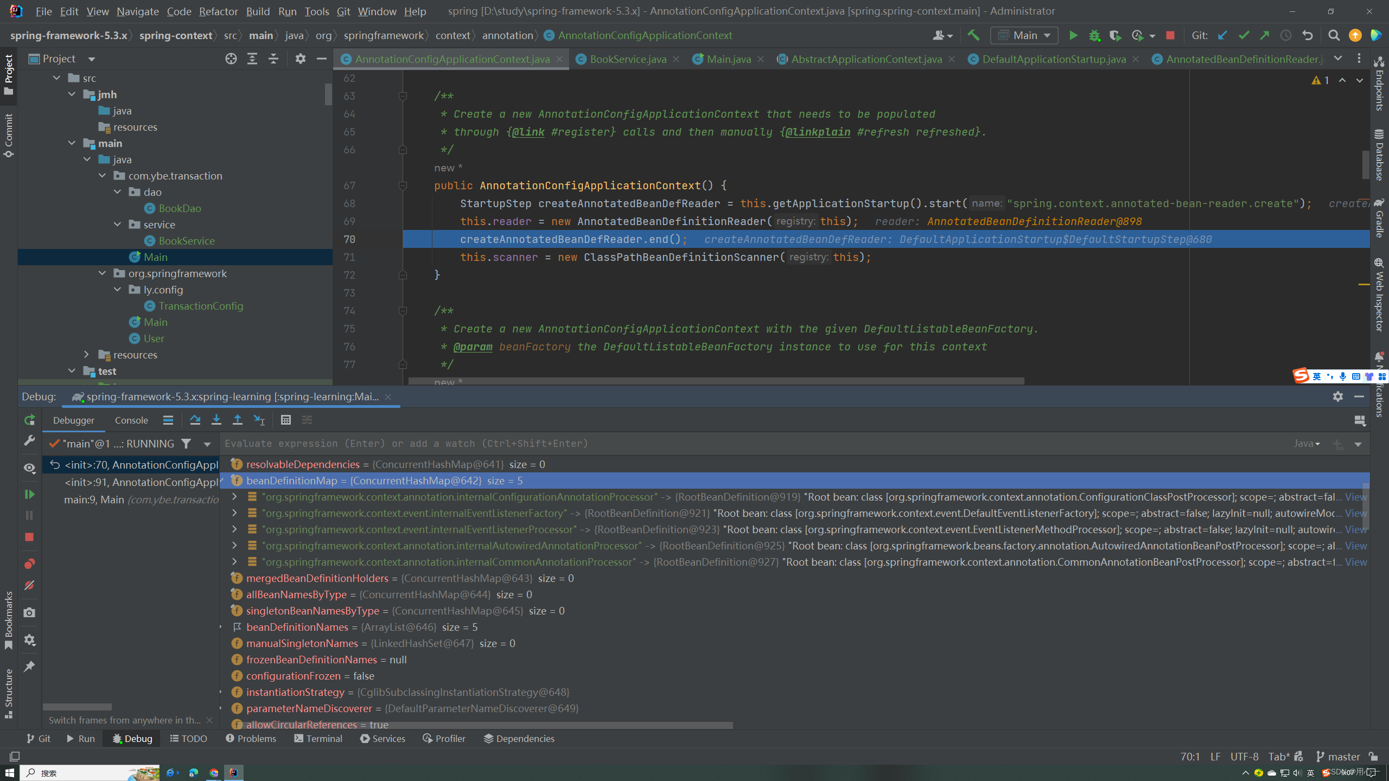Toggle the Gradle side panel
This screenshot has height=781, width=1389.
pos(1379,217)
